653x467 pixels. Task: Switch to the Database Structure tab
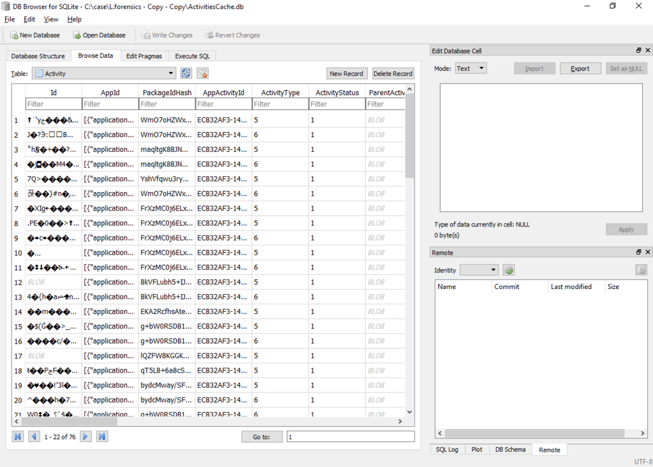[x=38, y=56]
